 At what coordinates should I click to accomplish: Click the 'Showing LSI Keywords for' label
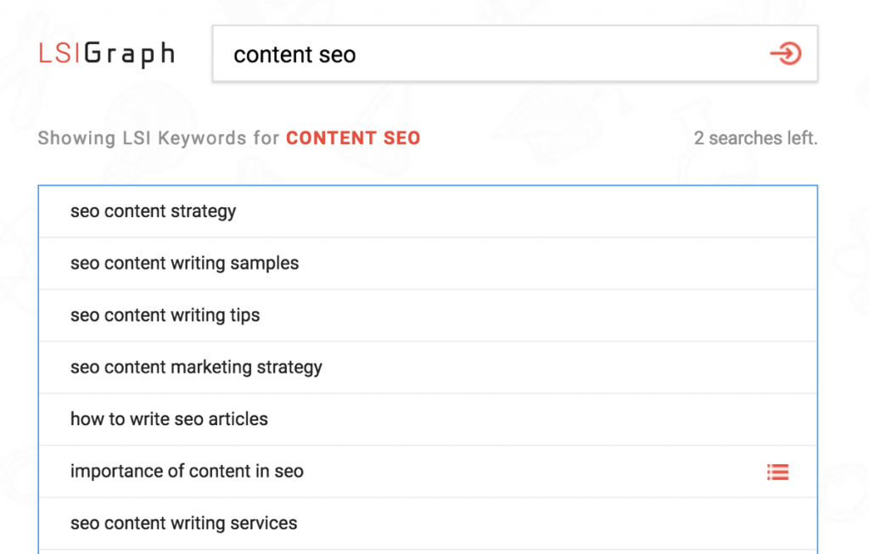[x=159, y=137]
